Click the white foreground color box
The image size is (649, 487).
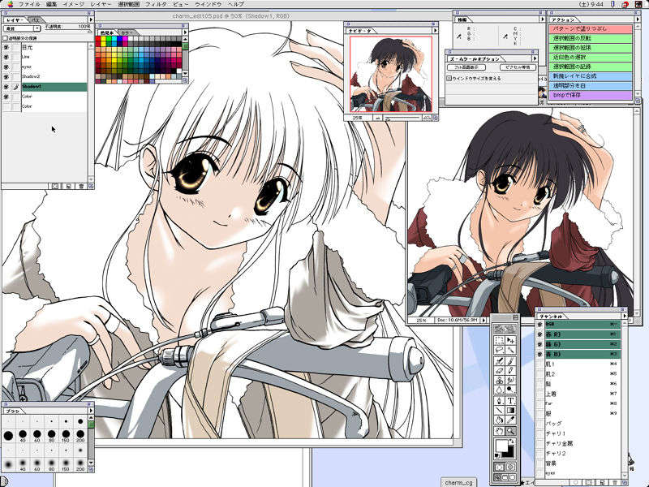pyautogui.click(x=501, y=446)
